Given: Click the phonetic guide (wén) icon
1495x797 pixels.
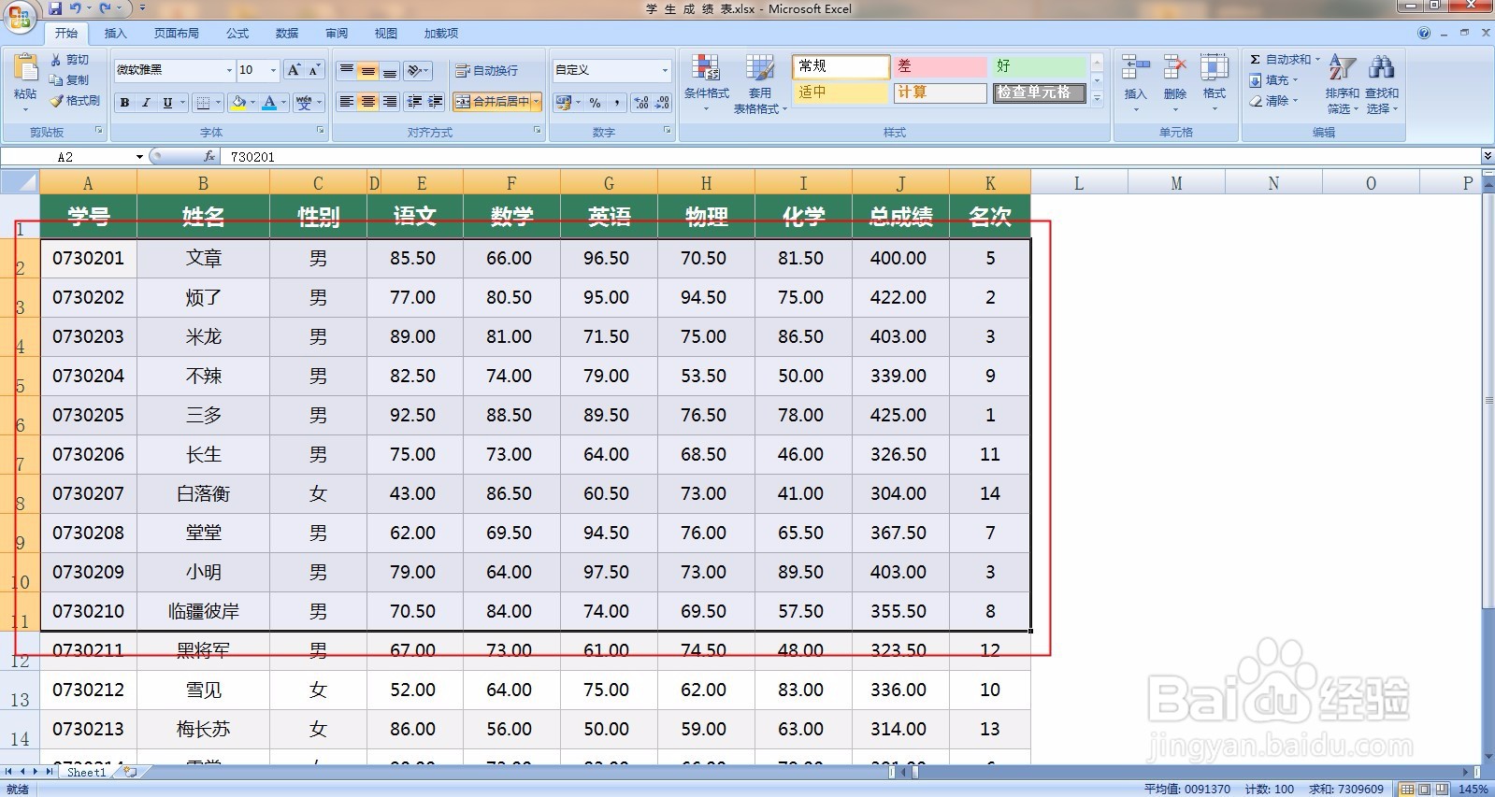Looking at the screenshot, I should click(x=303, y=103).
